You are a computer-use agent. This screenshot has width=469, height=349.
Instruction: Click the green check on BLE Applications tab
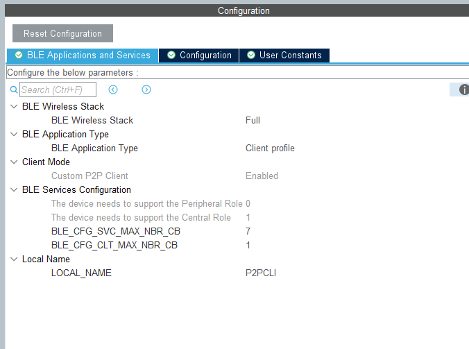(x=19, y=55)
